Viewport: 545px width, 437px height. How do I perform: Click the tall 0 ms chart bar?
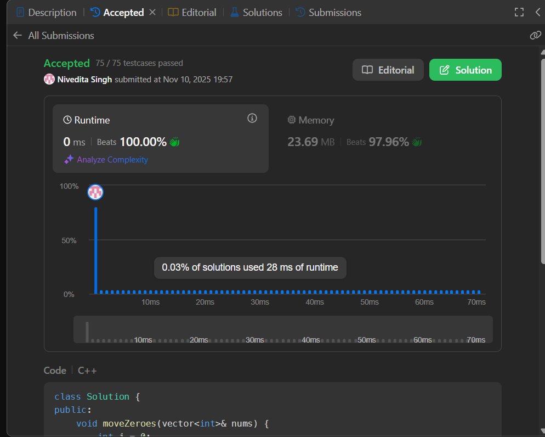(x=96, y=250)
